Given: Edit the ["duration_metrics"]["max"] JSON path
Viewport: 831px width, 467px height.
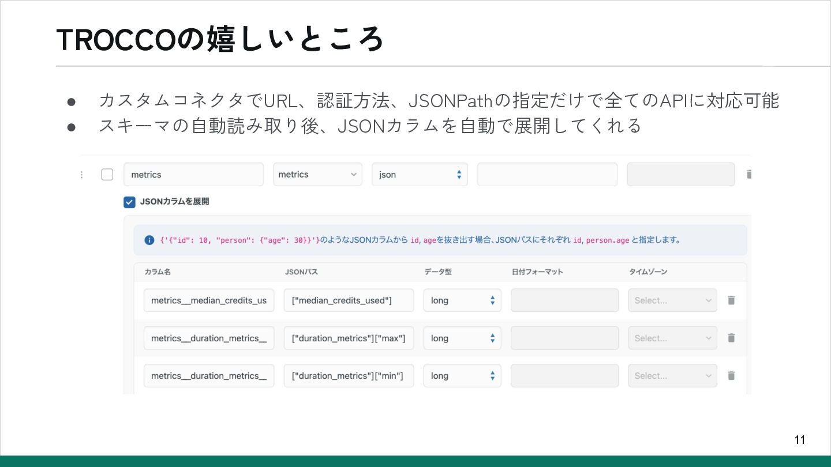Looking at the screenshot, I should pyautogui.click(x=349, y=338).
